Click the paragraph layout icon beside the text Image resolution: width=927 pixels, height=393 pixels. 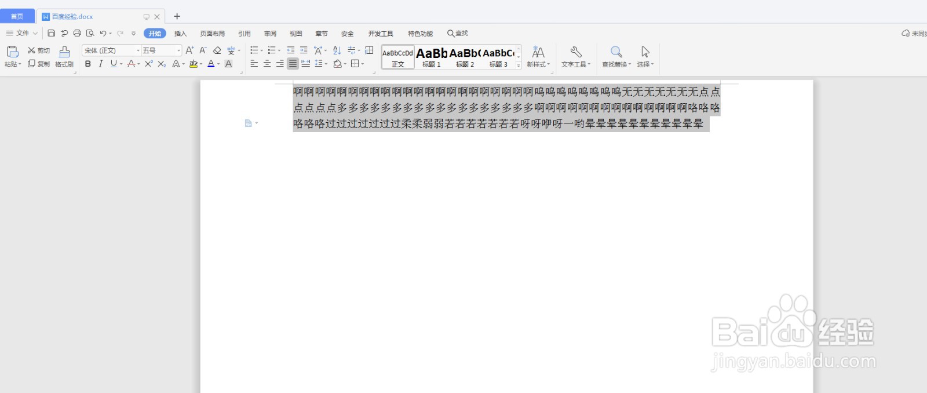tap(249, 123)
